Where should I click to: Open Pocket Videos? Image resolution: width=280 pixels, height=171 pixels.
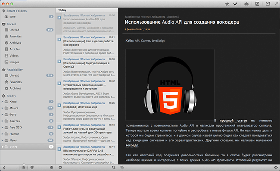[x=28, y=56]
